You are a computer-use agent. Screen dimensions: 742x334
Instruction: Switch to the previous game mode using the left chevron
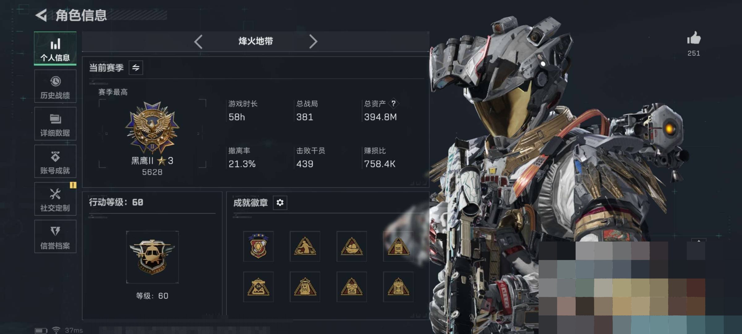(x=198, y=41)
